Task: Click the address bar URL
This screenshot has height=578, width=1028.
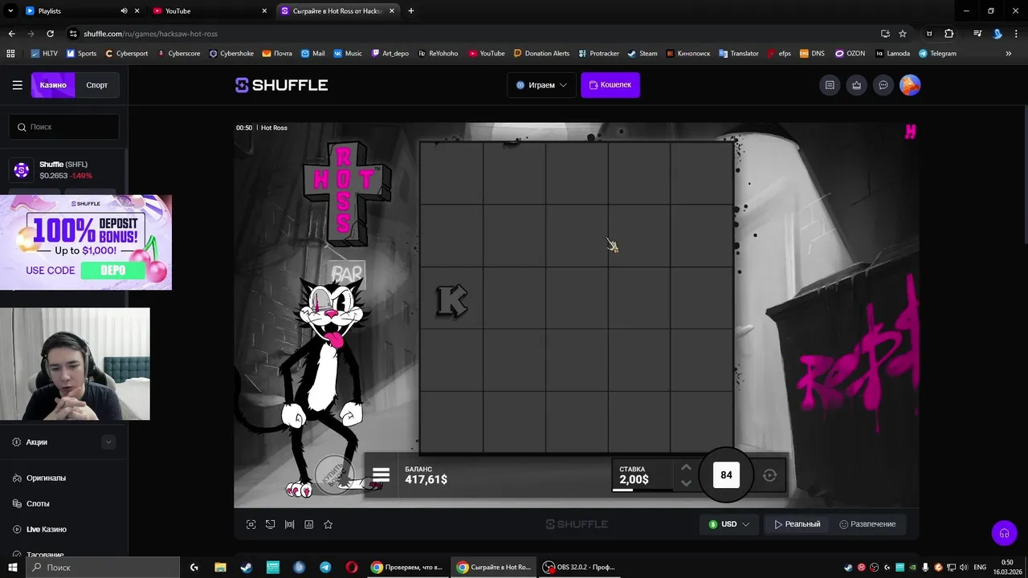Action: coord(150,34)
